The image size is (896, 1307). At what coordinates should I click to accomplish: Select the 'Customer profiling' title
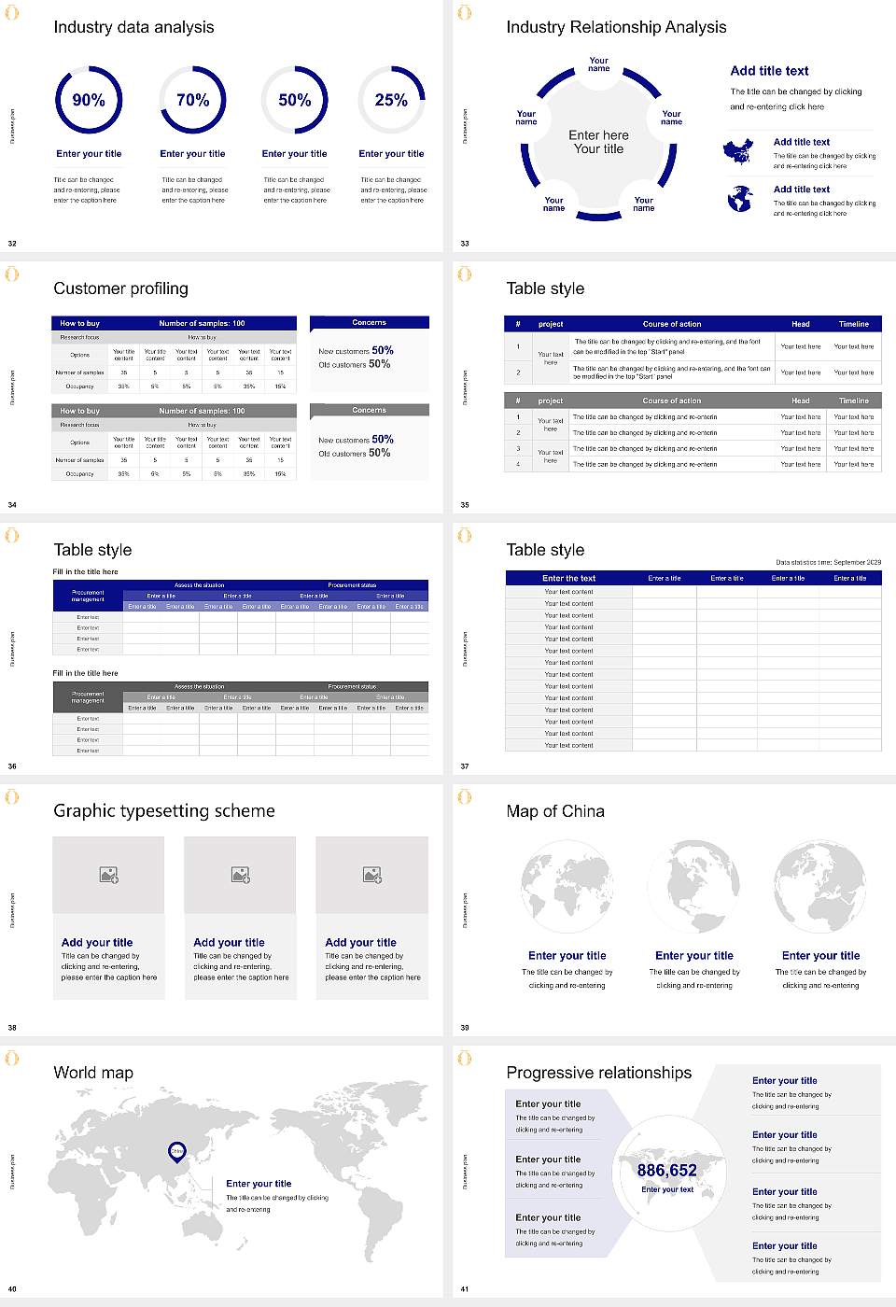click(x=120, y=288)
